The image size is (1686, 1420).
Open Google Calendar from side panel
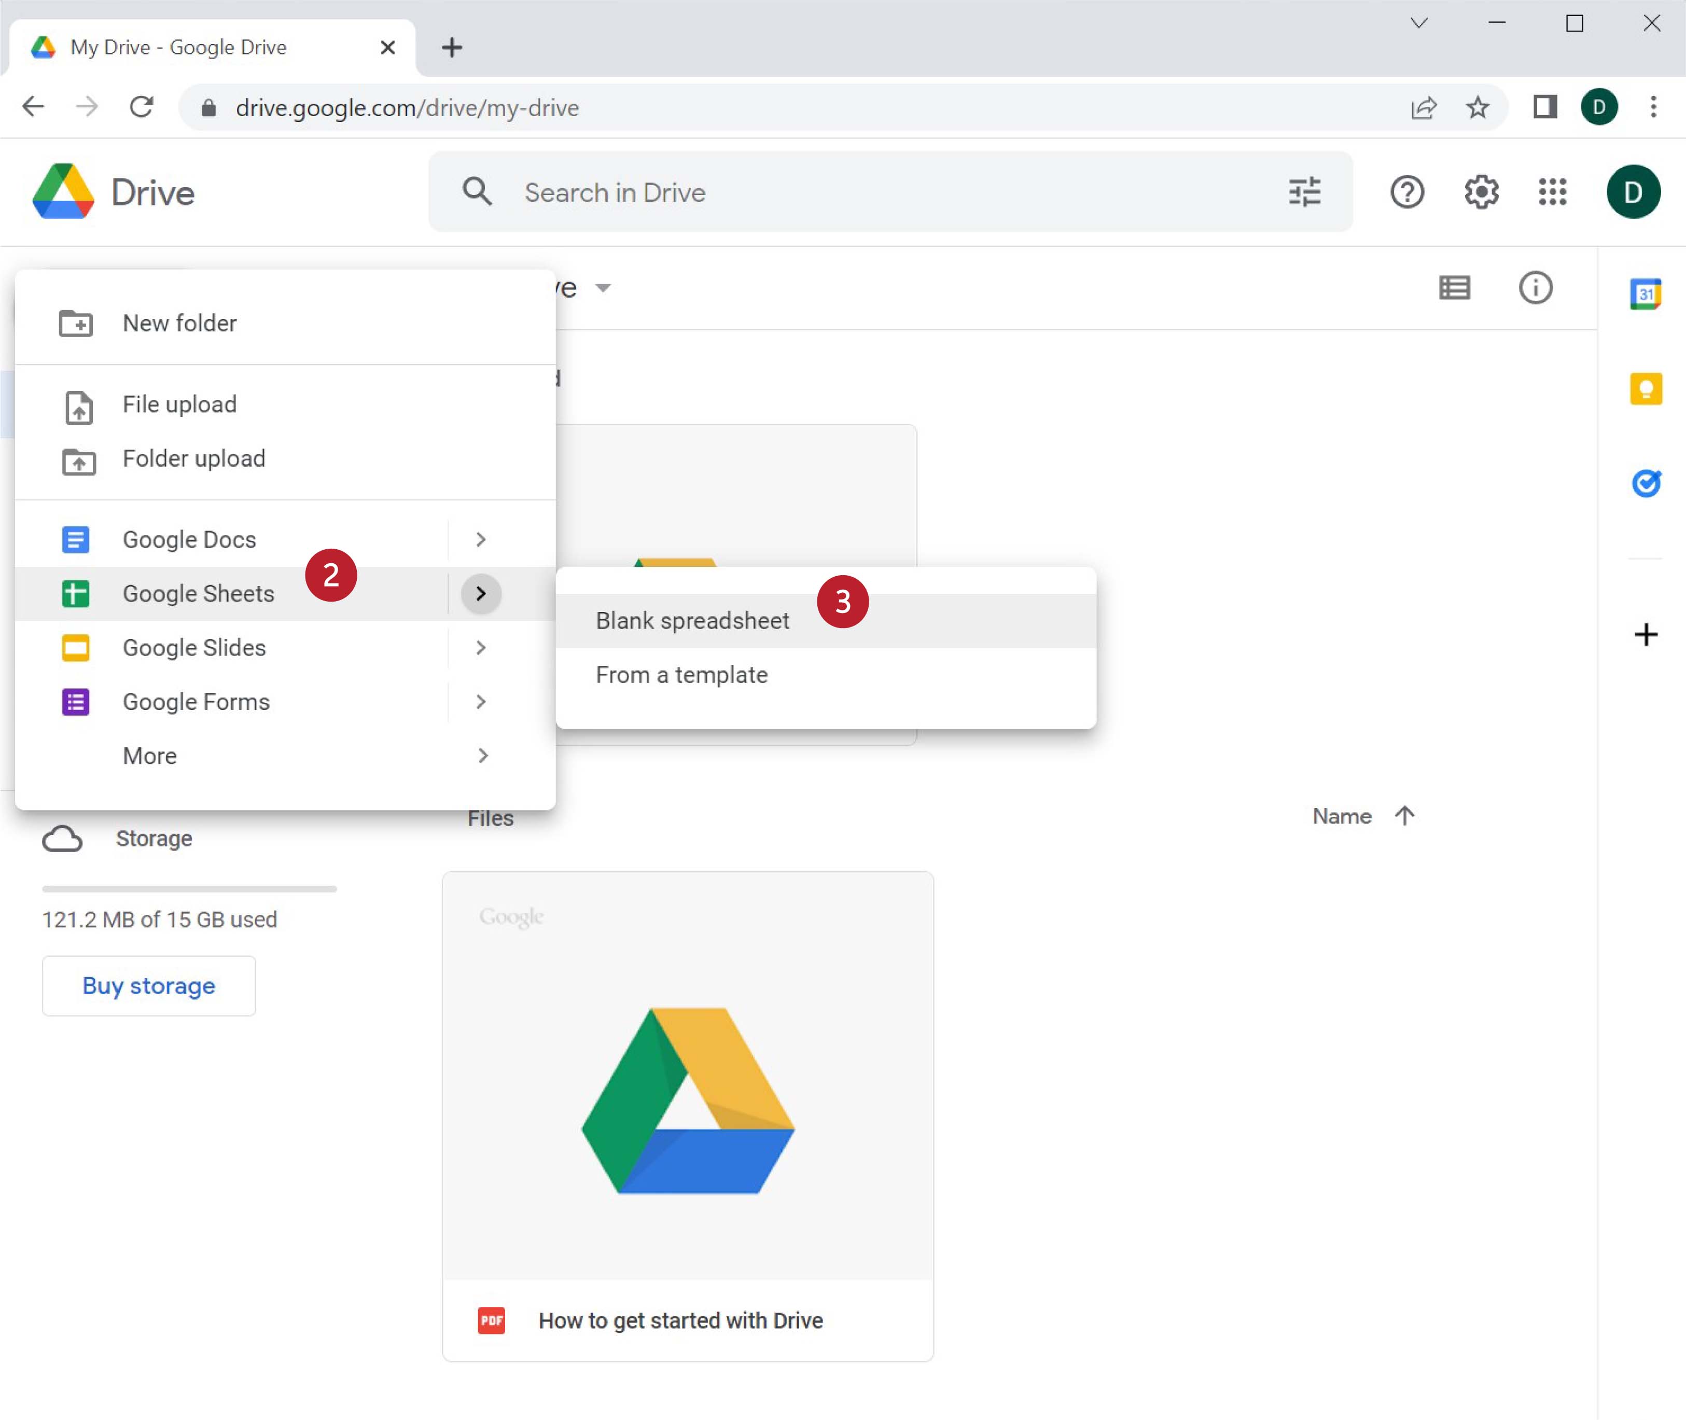click(1646, 294)
